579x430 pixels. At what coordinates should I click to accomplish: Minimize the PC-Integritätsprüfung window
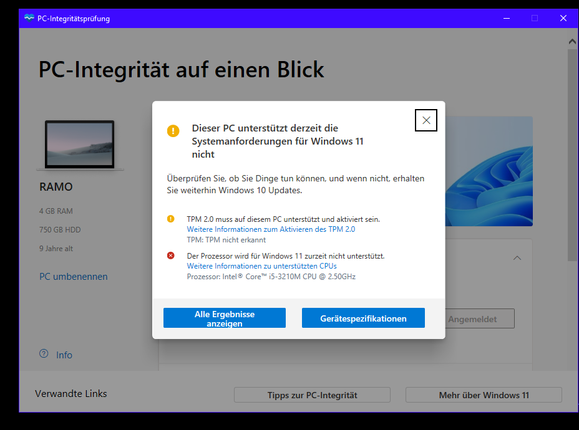(x=507, y=18)
